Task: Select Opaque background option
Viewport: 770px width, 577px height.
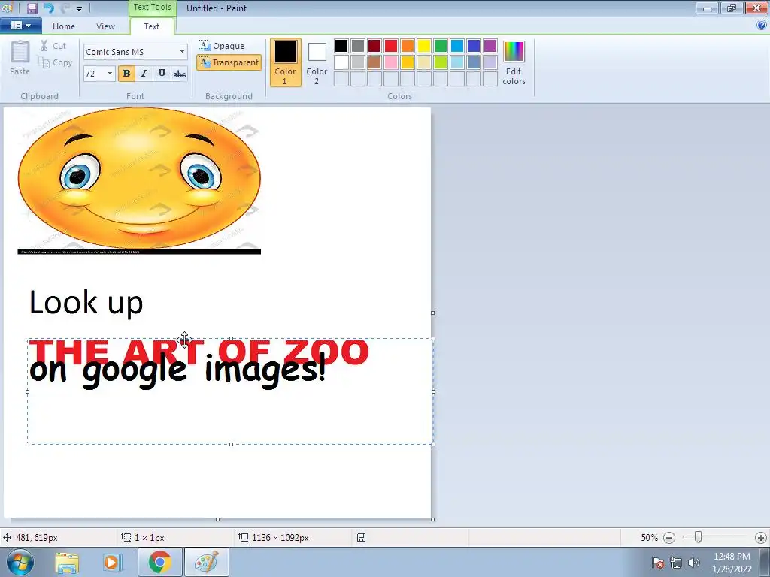Action: (x=222, y=46)
